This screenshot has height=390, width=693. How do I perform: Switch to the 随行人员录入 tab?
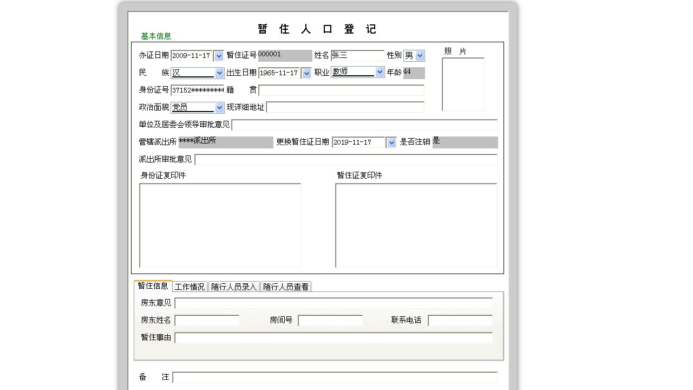click(x=233, y=287)
